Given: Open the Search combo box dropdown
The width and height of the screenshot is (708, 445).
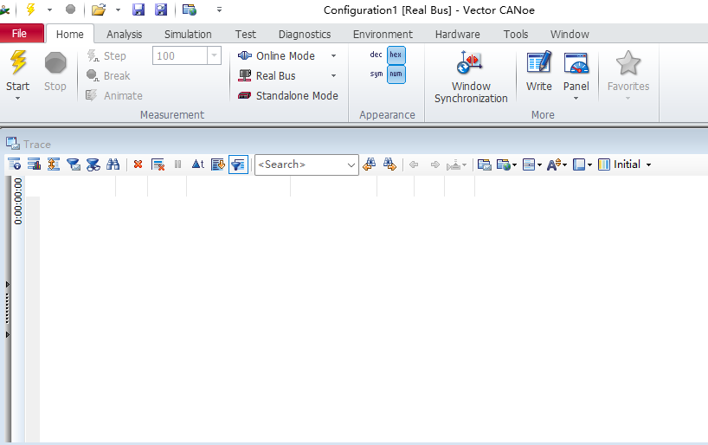Looking at the screenshot, I should pos(351,164).
